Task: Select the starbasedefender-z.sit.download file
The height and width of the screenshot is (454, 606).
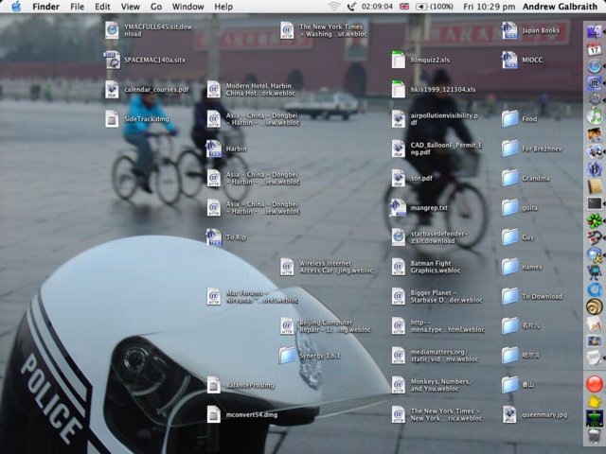Action: click(398, 237)
